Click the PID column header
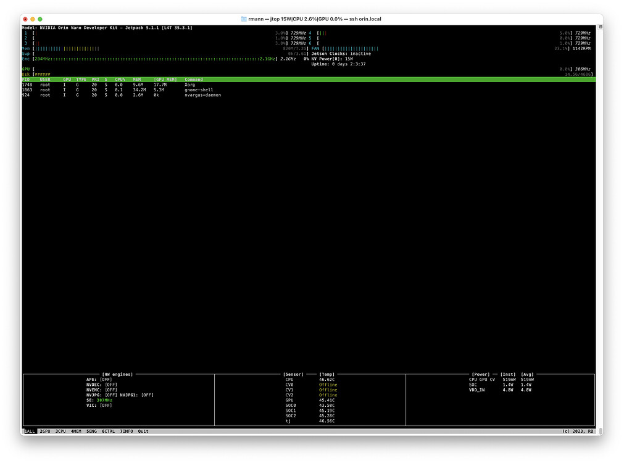The height and width of the screenshot is (463, 624). [25, 79]
